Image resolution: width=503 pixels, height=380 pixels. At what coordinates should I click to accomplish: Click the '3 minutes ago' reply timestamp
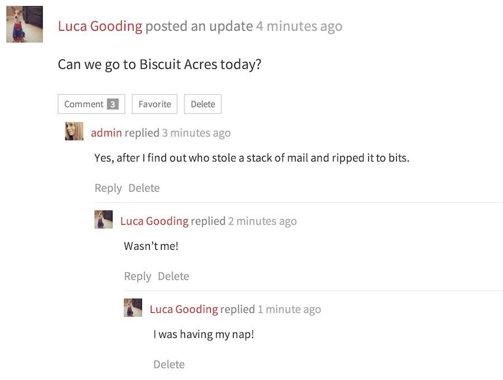[196, 133]
